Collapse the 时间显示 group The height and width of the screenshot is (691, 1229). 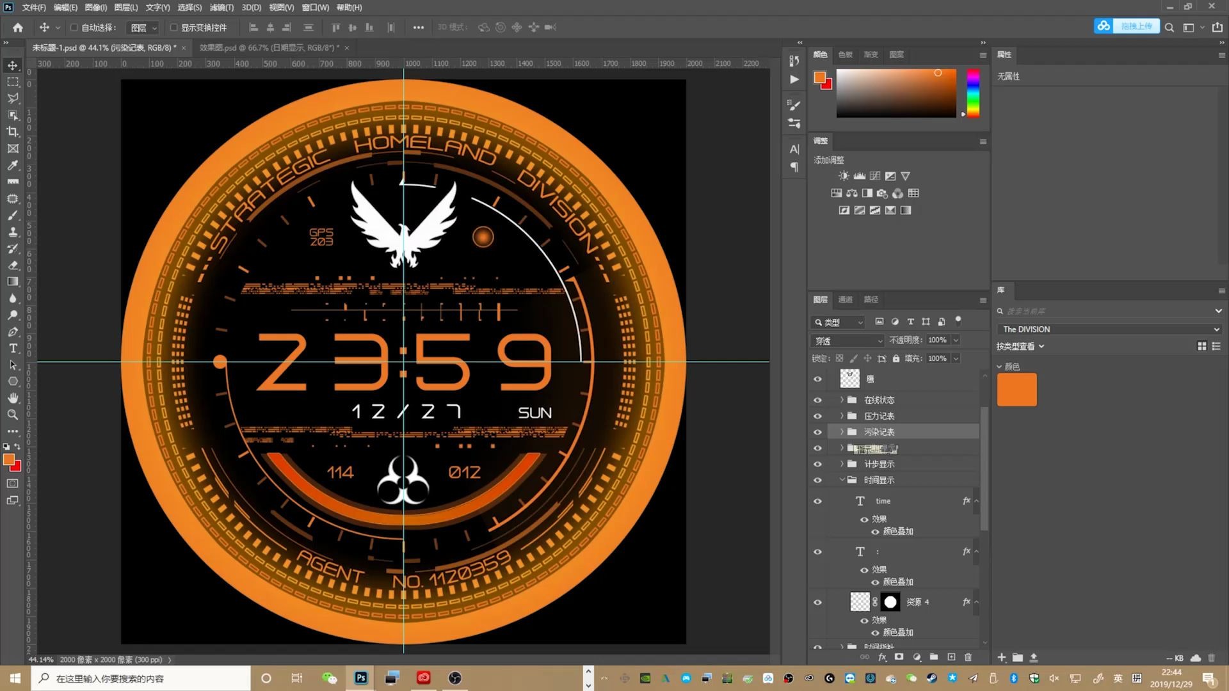coord(842,480)
